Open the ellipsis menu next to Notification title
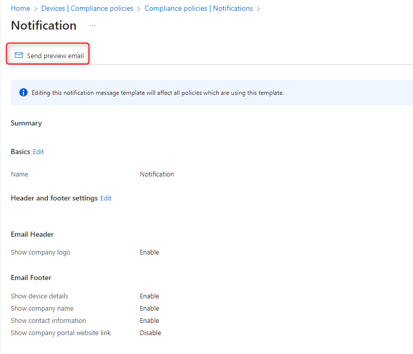This screenshot has height=354, width=413. coord(92,26)
